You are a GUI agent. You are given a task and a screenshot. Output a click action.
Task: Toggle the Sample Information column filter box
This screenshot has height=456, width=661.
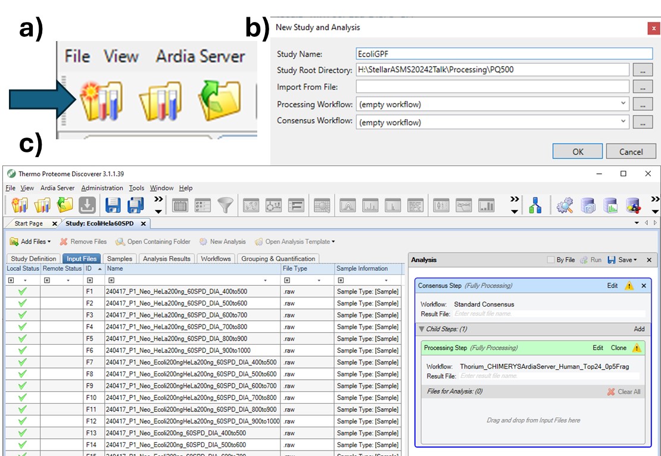tap(341, 280)
